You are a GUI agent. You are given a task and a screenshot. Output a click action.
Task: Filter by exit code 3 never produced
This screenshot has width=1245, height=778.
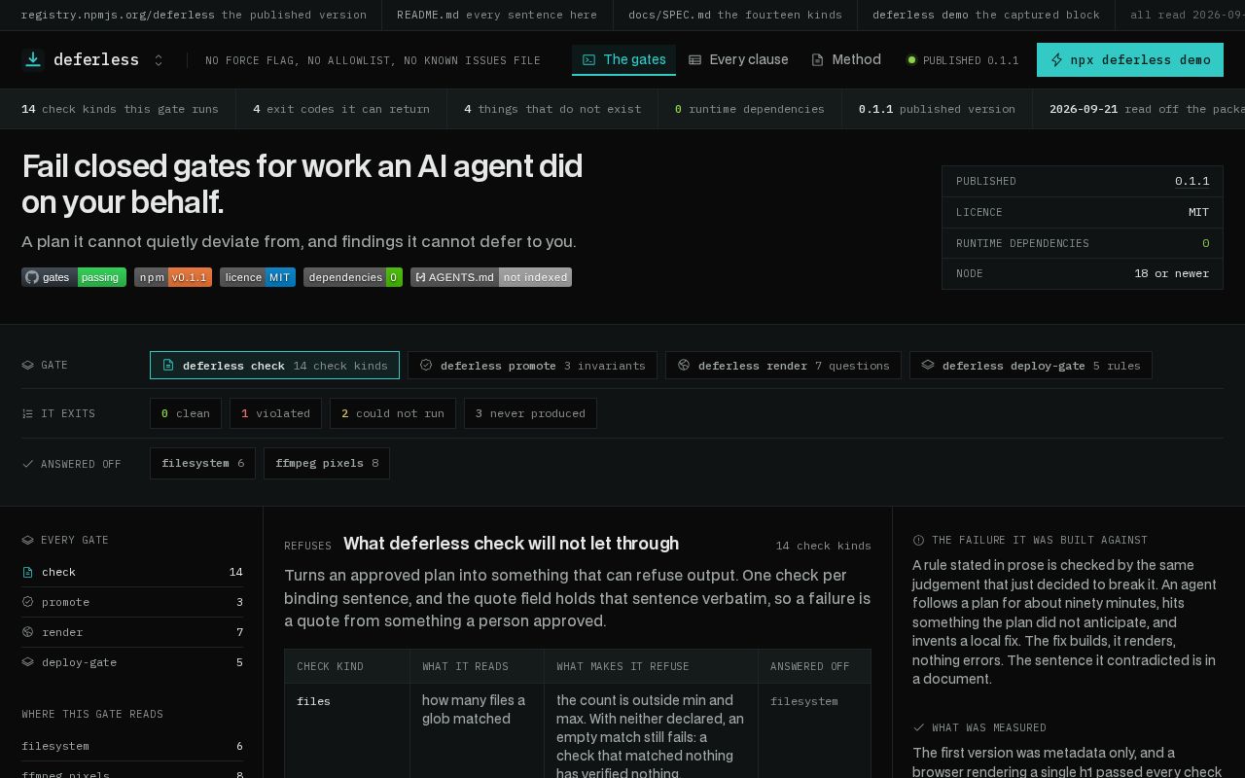(x=530, y=413)
